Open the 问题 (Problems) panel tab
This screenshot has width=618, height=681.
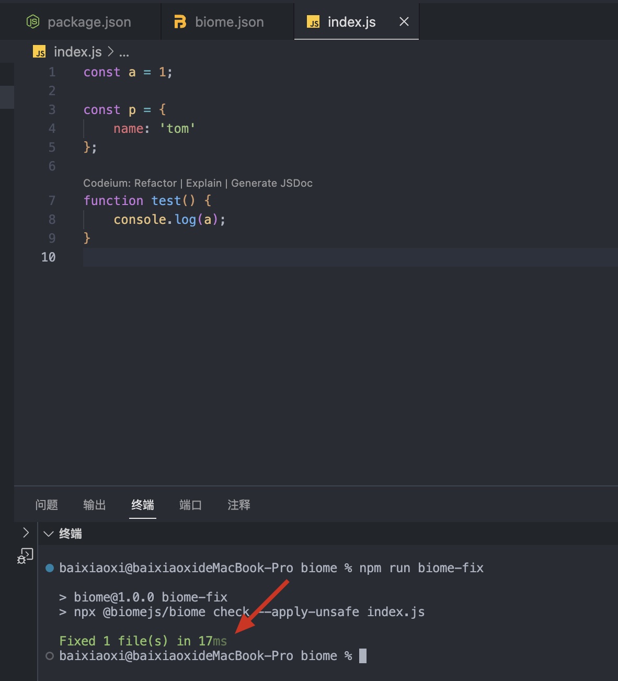[x=47, y=505]
